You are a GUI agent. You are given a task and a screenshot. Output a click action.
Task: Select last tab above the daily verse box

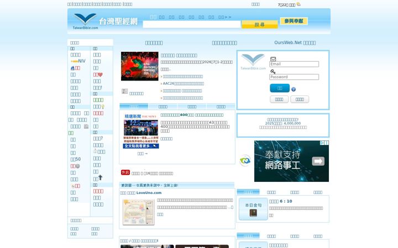click(x=317, y=192)
